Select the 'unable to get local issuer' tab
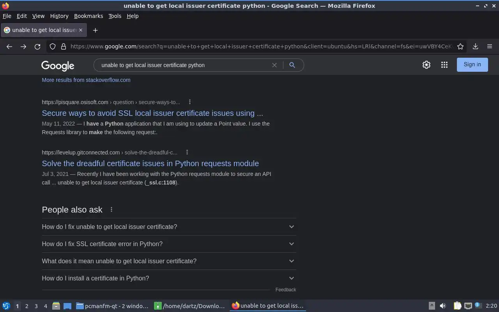The width and height of the screenshot is (499, 312). (43, 30)
